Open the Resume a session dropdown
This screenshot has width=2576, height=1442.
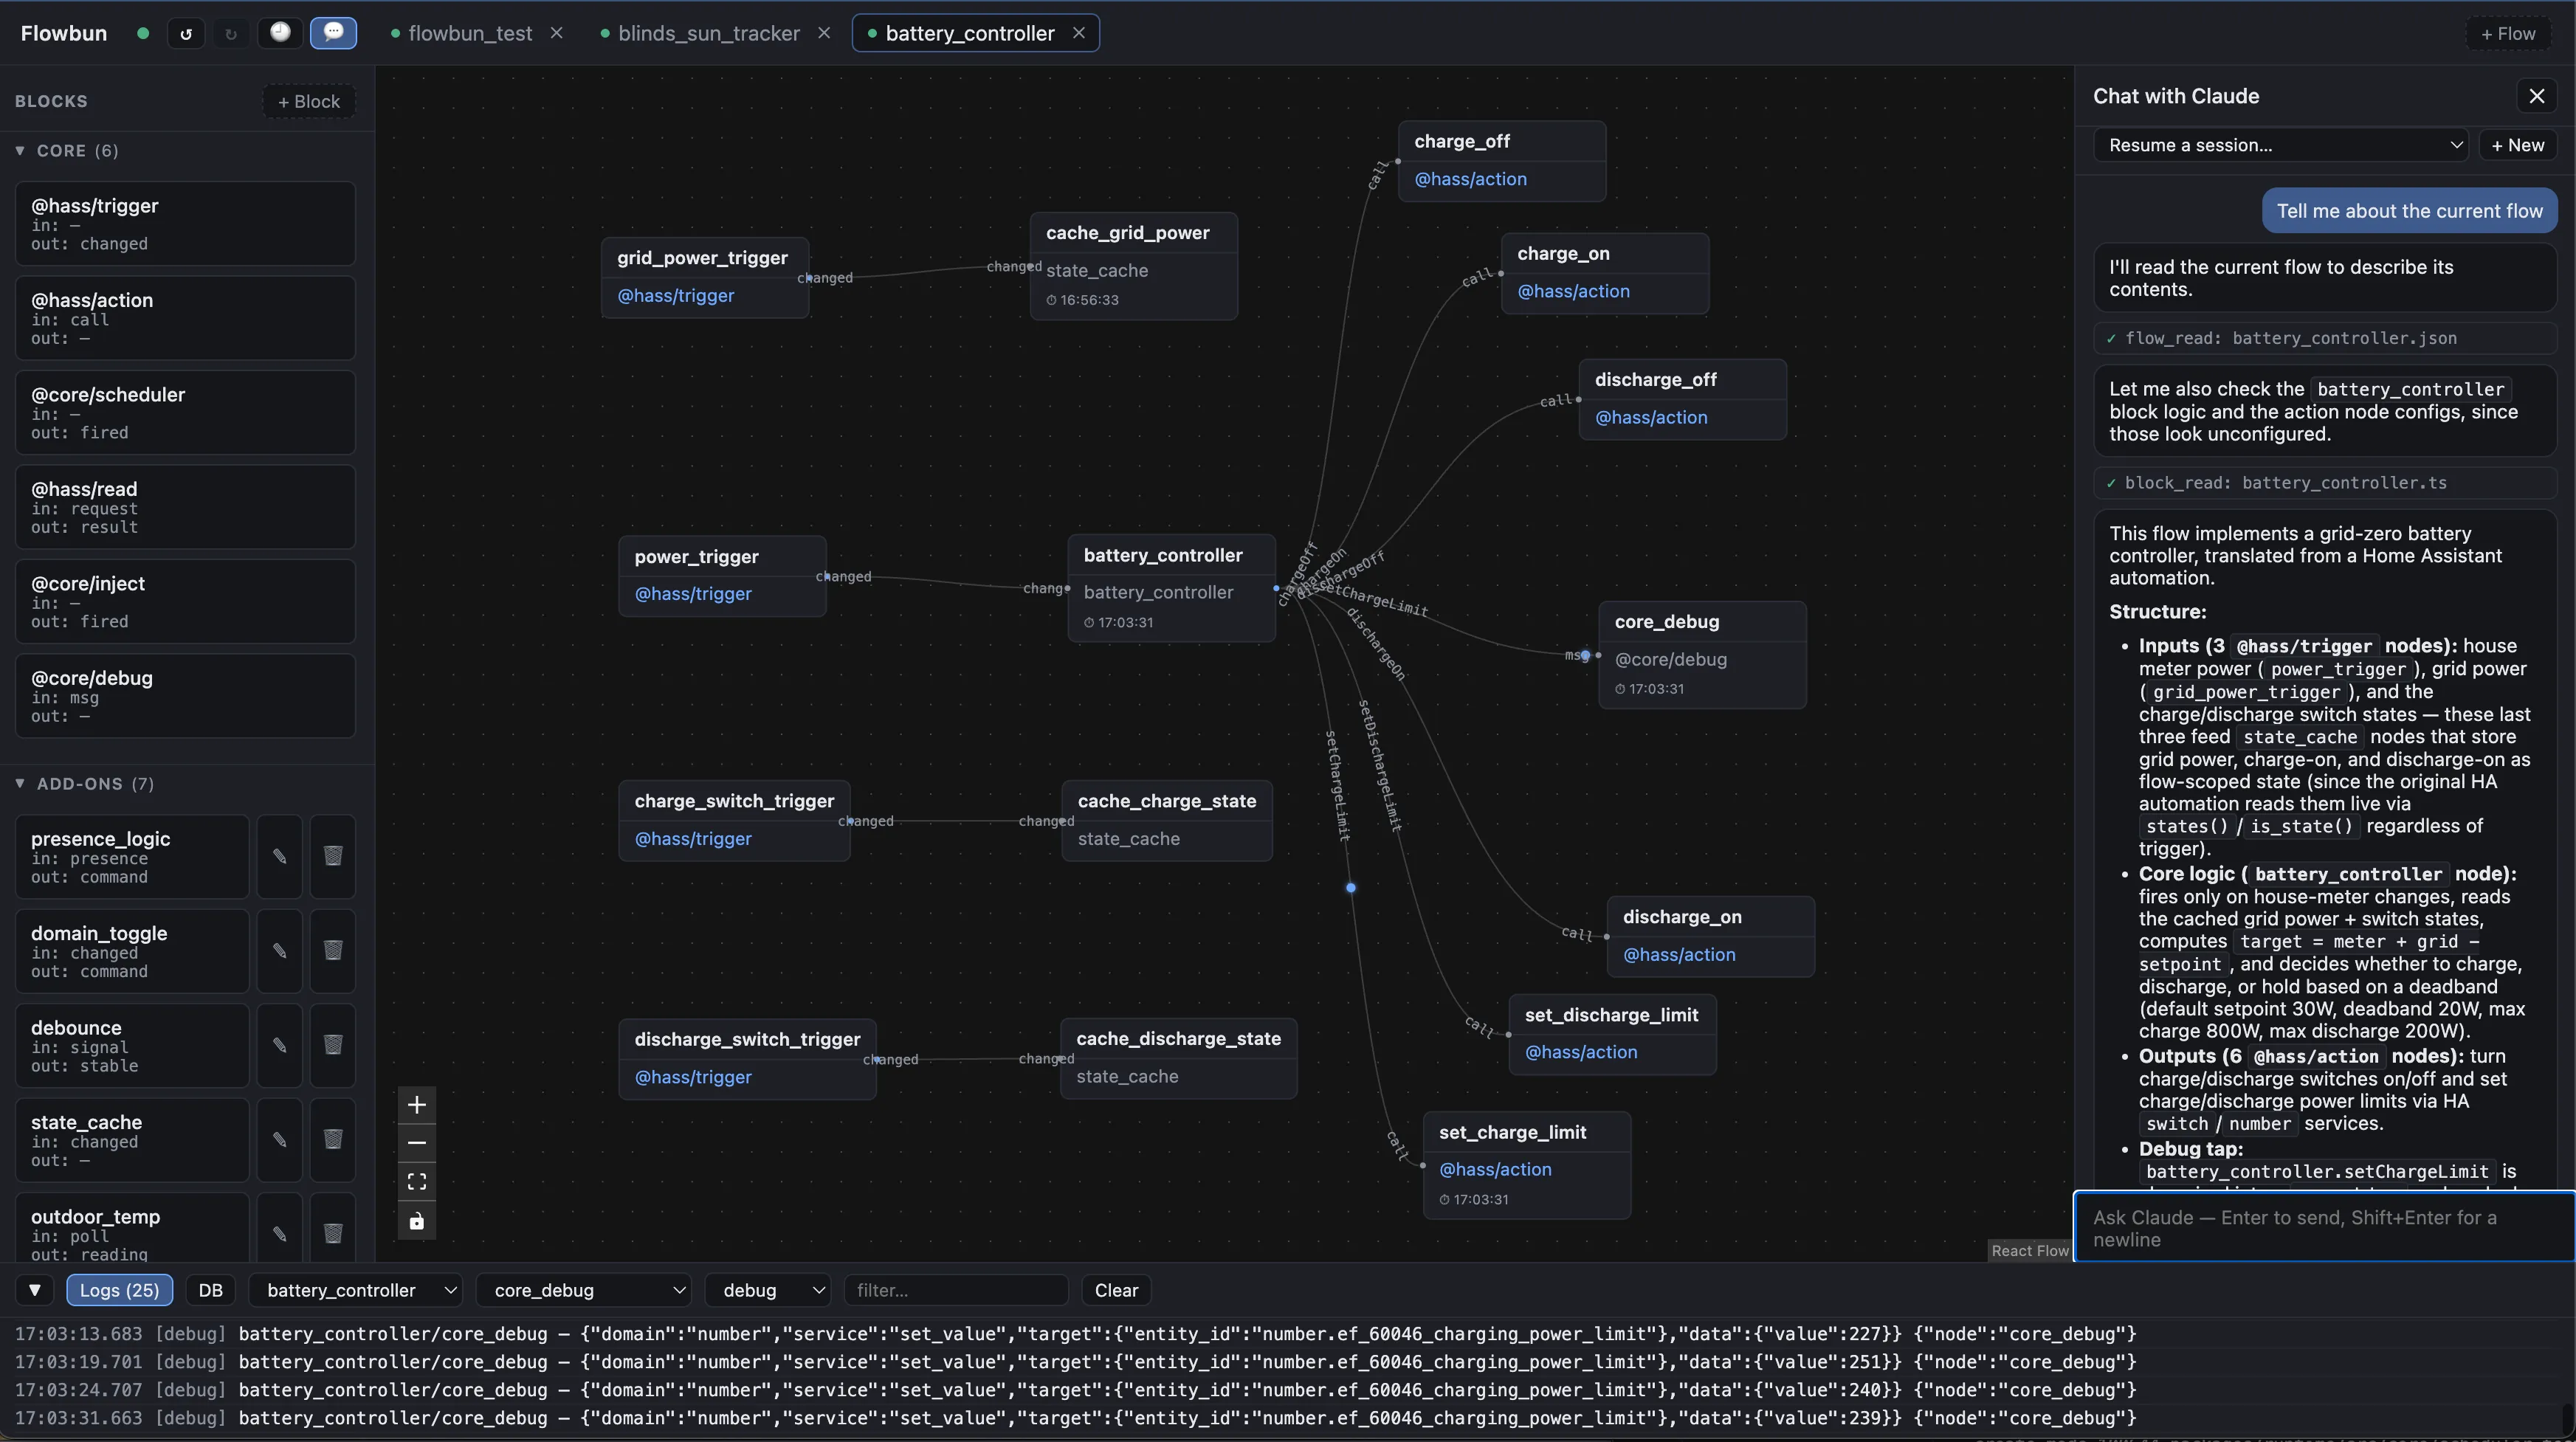(x=2281, y=145)
